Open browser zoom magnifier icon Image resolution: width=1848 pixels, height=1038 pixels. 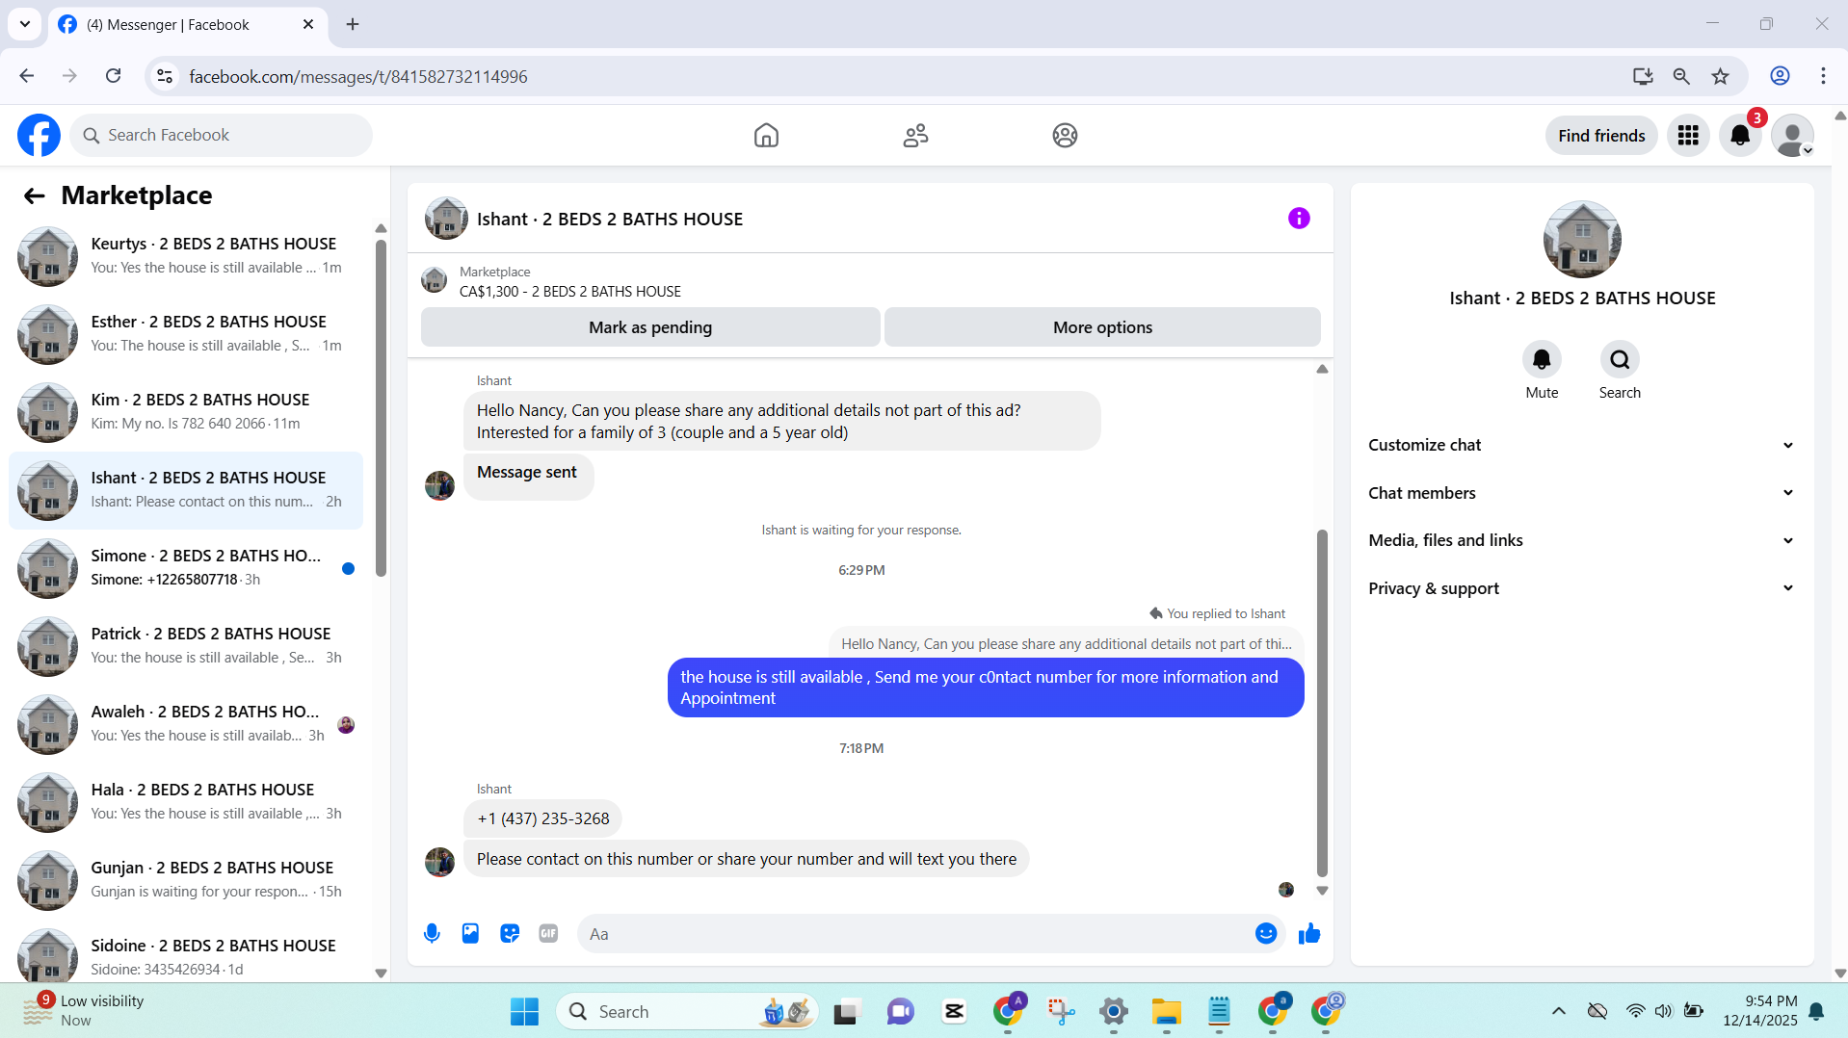1681,76
